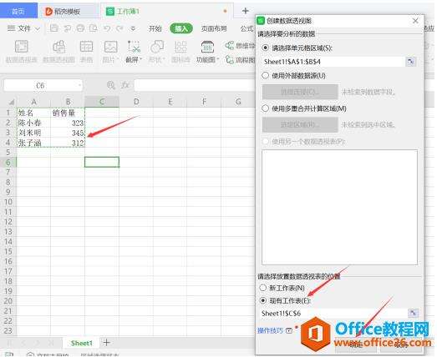
Task: Click the range picker icon beside Sheet1!$A$1:$B$4
Action: 410,62
